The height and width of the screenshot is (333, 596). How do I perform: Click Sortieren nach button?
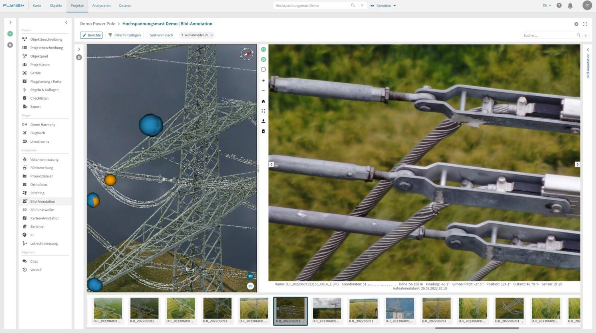click(x=161, y=35)
